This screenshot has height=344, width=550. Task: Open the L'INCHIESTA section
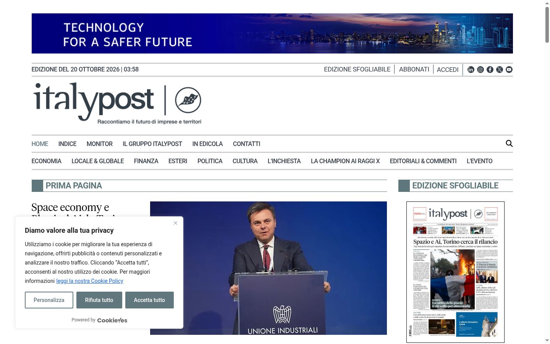284,161
